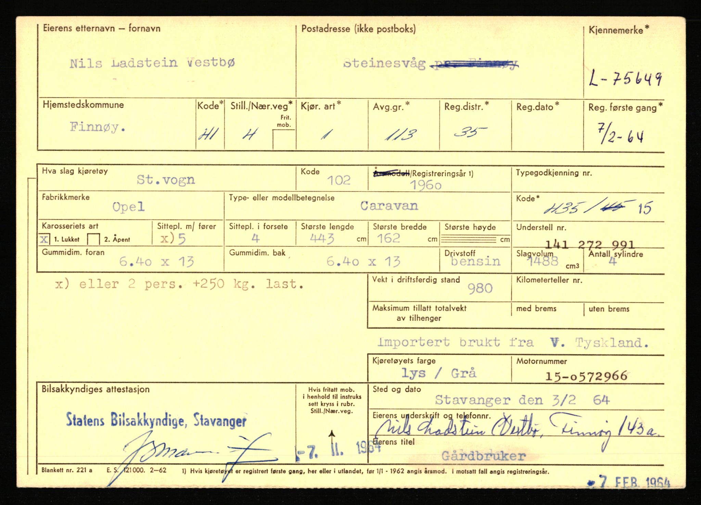The image size is (701, 505).
Task: Select the engine number '15-0572966'
Action: 586,376
